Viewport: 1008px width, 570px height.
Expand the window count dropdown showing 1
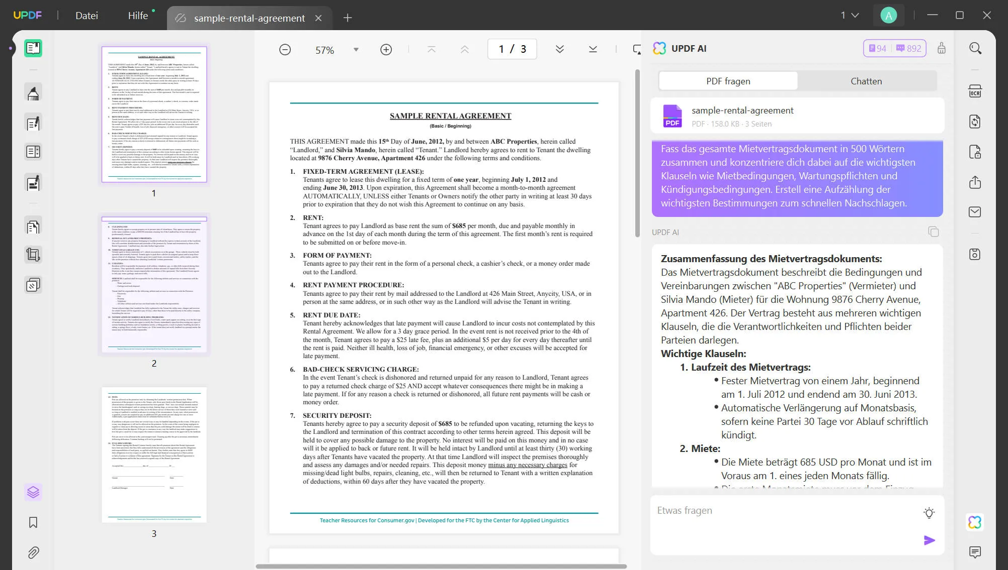click(850, 16)
